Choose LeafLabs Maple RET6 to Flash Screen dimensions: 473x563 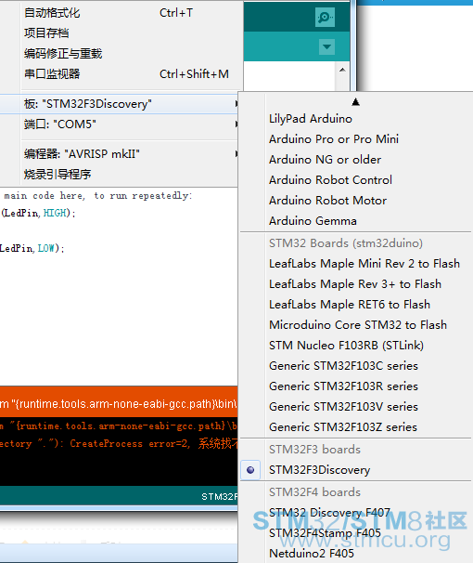tap(355, 305)
